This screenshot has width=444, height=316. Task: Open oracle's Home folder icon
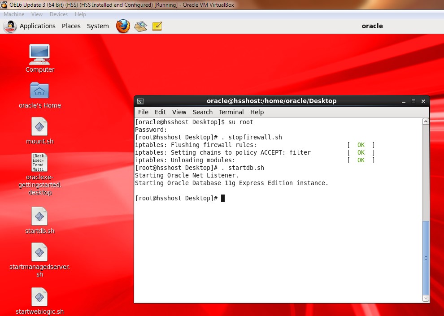pos(39,91)
